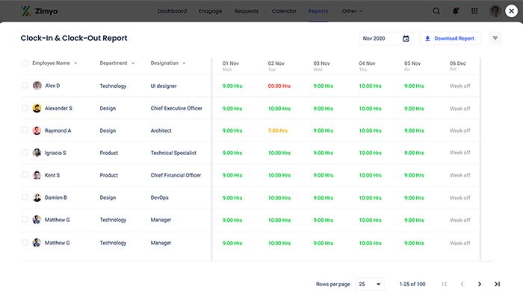The height and width of the screenshot is (298, 523).
Task: Open the notifications bell
Action: (456, 11)
